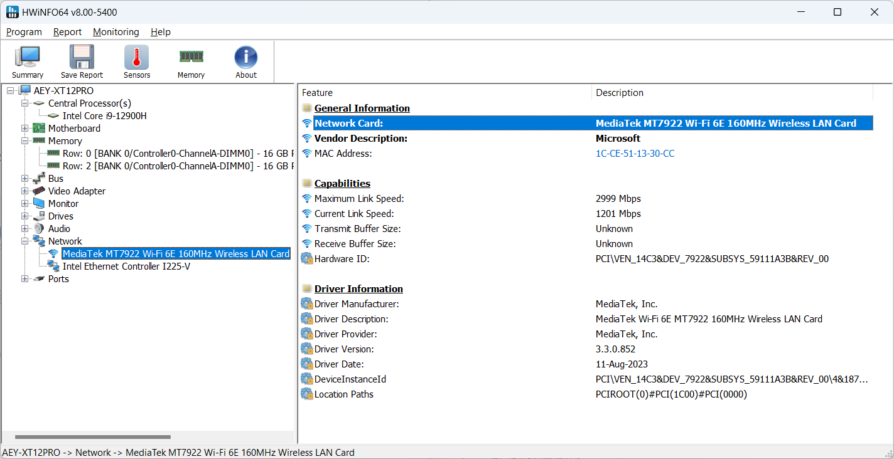Select the Location Paths row
894x459 pixels.
point(587,394)
